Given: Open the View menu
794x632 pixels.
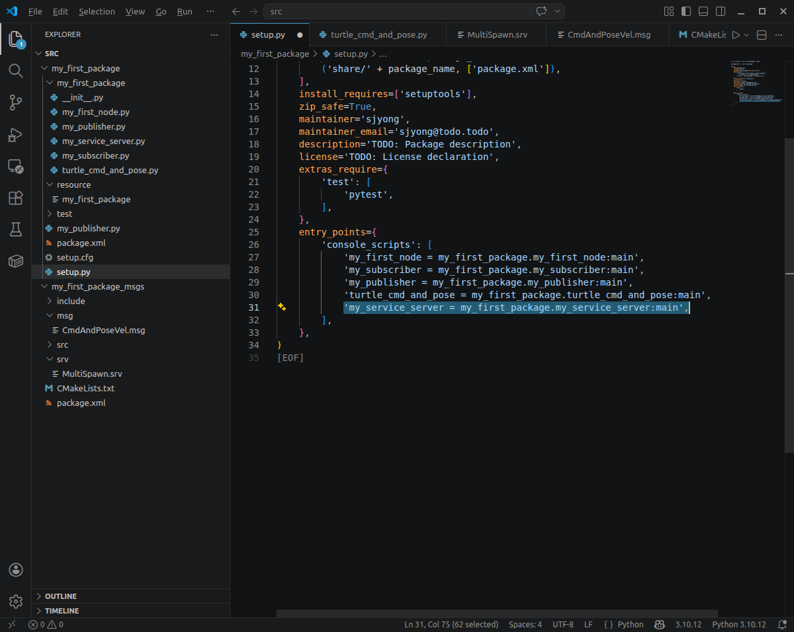Looking at the screenshot, I should 135,11.
